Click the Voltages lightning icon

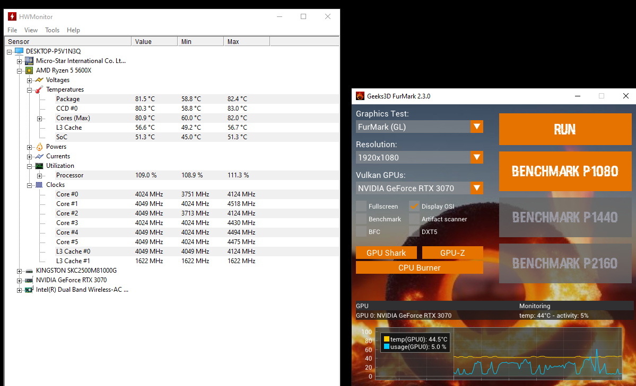click(39, 80)
